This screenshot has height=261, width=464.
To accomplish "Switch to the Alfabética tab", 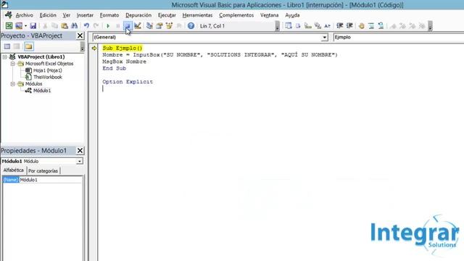I will 14,170.
